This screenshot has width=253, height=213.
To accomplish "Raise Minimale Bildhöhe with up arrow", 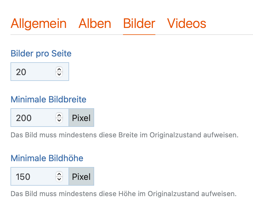I will pyautogui.click(x=59, y=174).
